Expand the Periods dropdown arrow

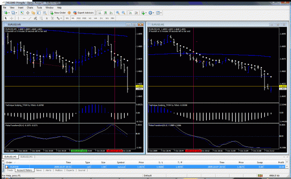pyautogui.click(x=154, y=13)
